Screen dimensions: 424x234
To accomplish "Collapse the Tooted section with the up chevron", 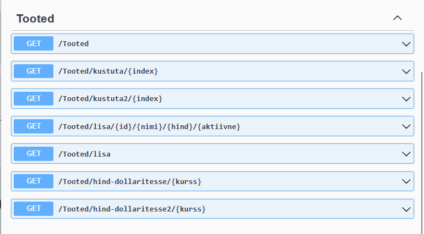I will [398, 18].
